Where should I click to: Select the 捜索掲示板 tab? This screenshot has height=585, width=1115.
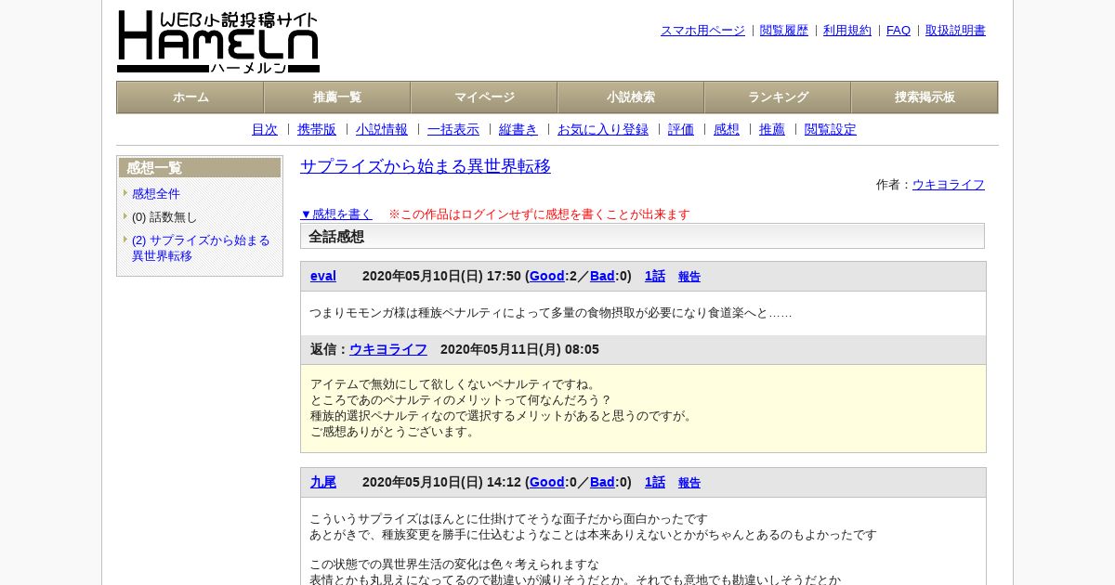pos(925,97)
